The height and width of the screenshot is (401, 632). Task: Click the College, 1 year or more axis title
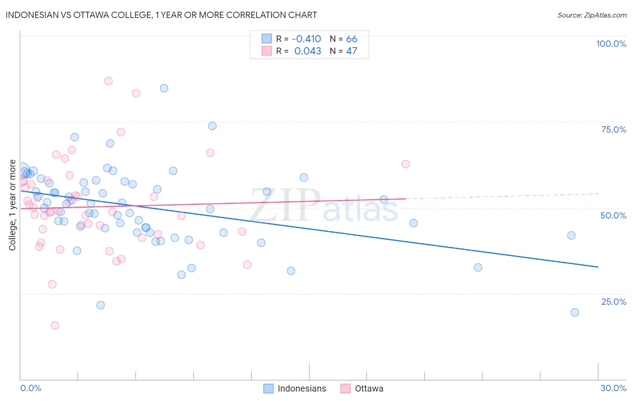point(13,205)
